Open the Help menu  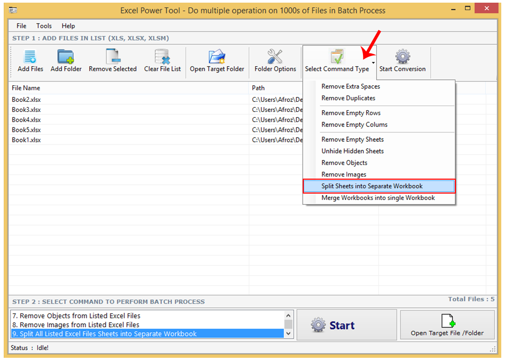click(68, 26)
